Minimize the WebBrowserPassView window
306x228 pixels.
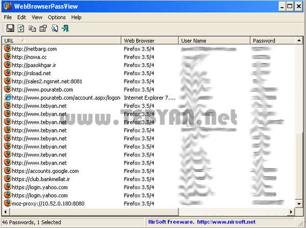tap(282, 6)
